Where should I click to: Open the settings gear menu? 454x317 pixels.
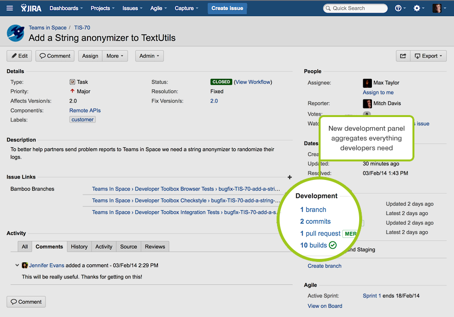pos(419,8)
